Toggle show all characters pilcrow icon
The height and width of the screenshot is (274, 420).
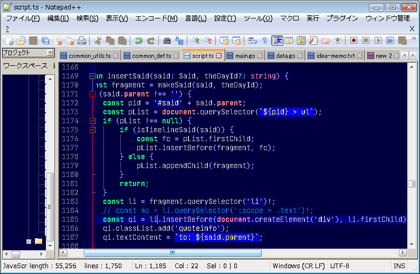264,41
